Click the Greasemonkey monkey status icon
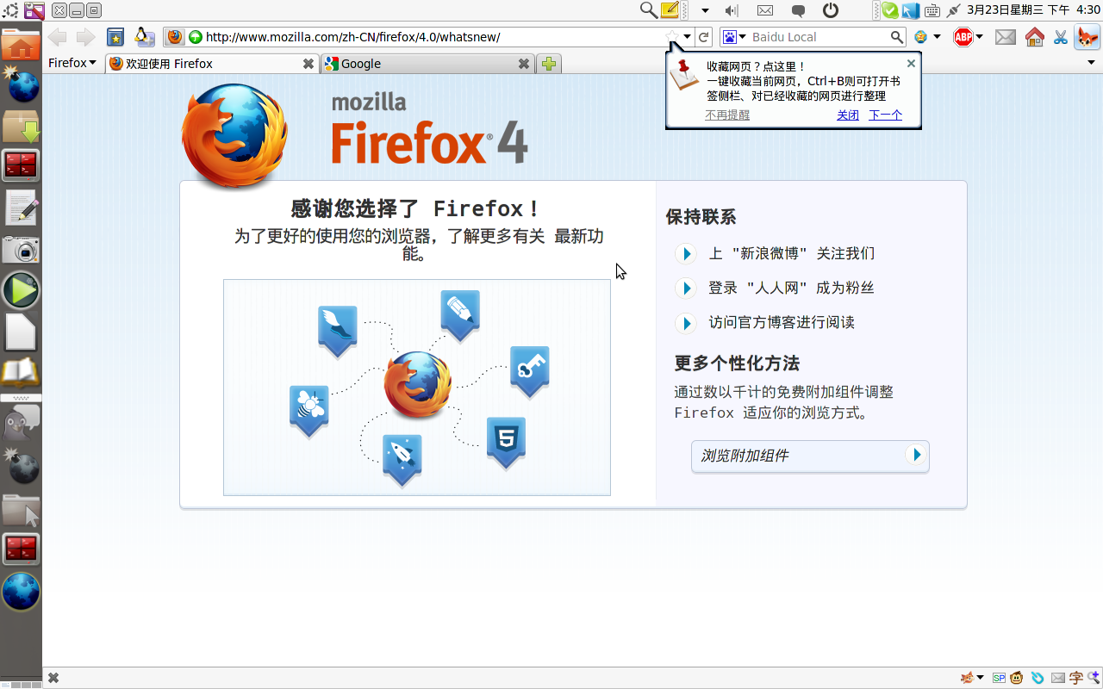 1018,678
